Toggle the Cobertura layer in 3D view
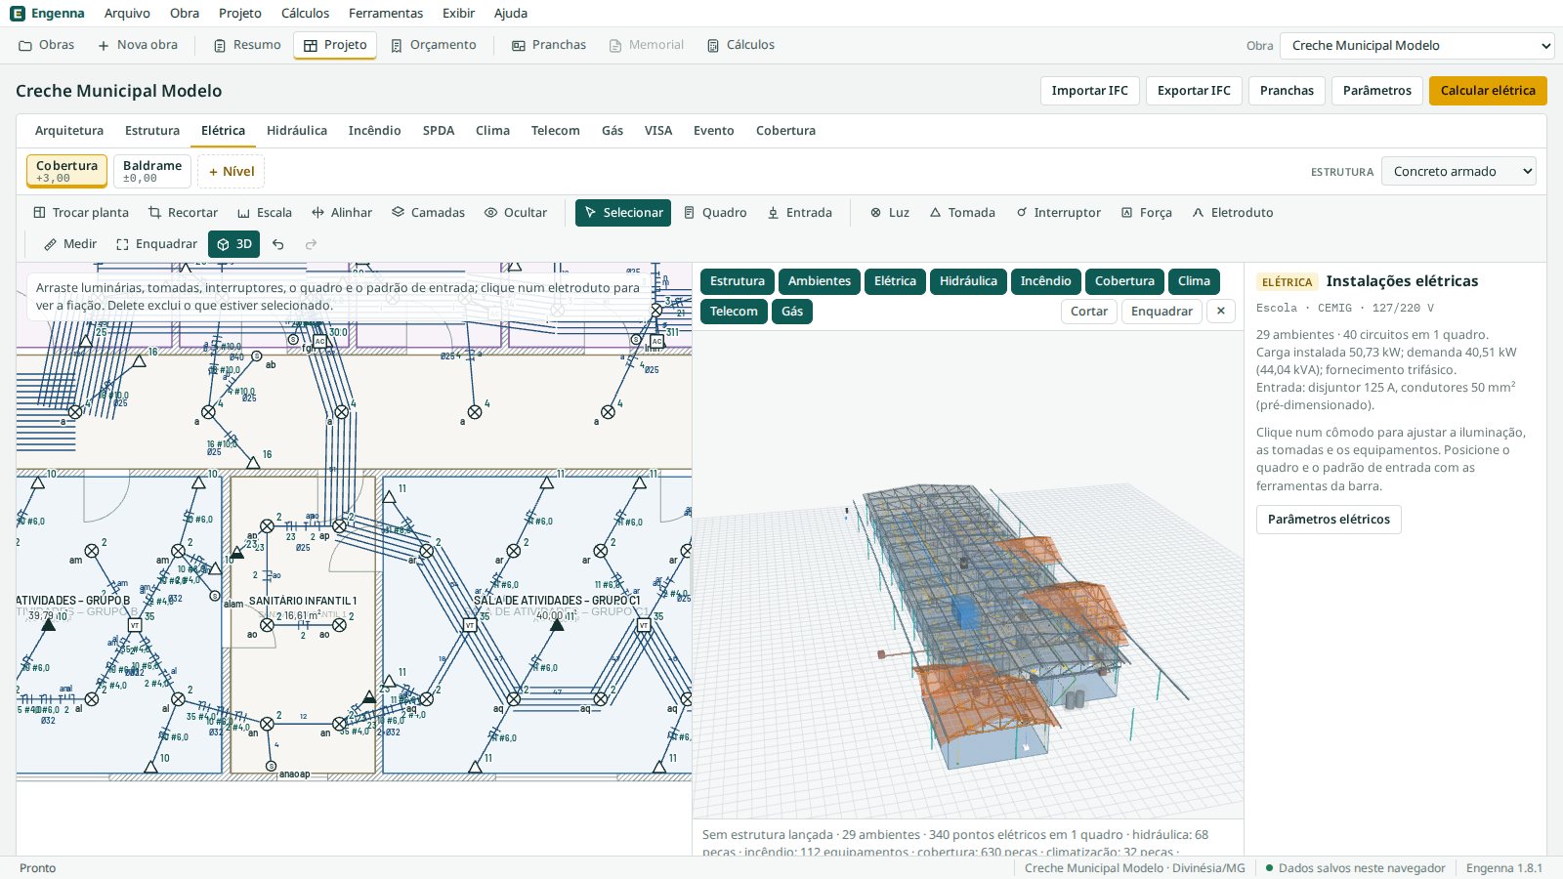 [1124, 281]
